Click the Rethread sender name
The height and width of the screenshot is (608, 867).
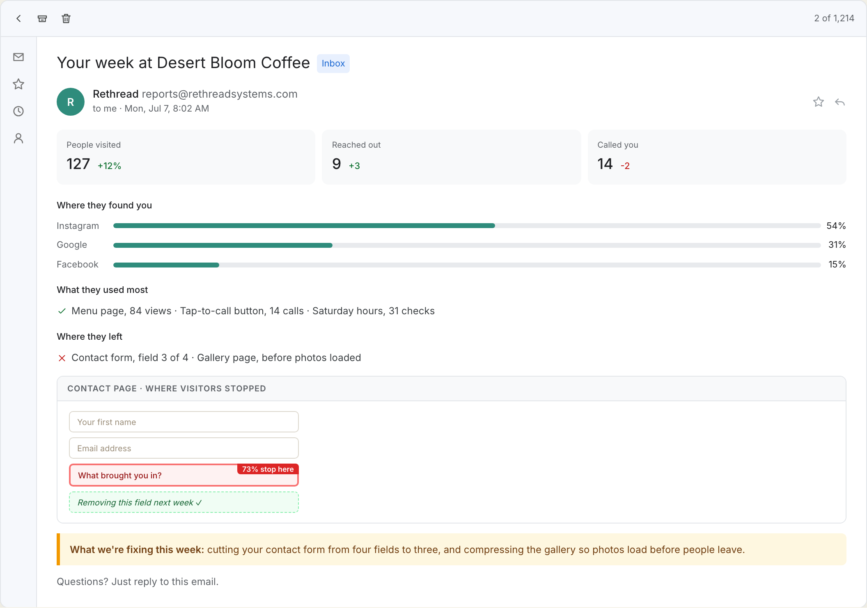pyautogui.click(x=116, y=94)
